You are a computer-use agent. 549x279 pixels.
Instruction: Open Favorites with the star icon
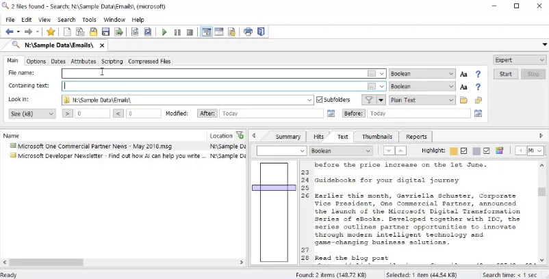pyautogui.click(x=51, y=32)
